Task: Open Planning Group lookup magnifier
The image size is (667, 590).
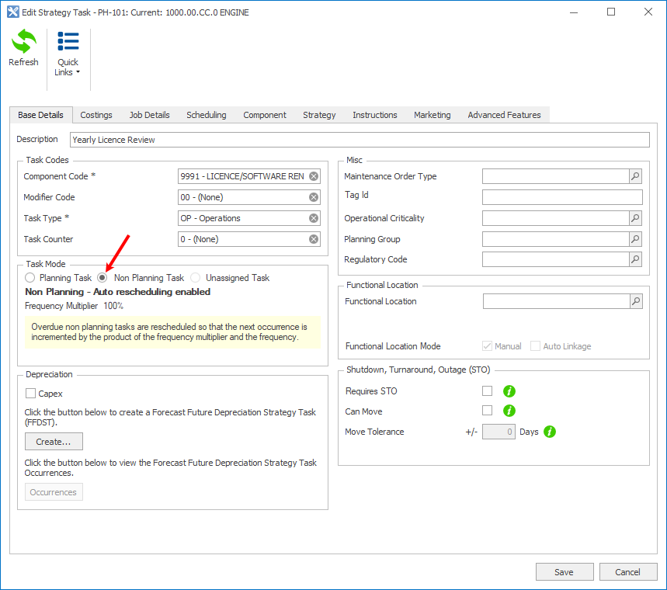Action: pyautogui.click(x=635, y=239)
